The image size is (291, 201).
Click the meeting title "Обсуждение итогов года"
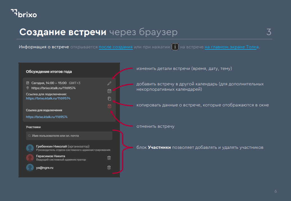tap(49, 72)
